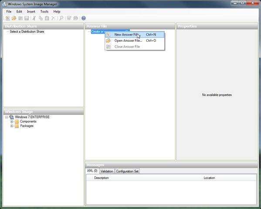The image size is (261, 209).
Task: Select the Select a Distribution Share item
Action: pyautogui.click(x=27, y=32)
